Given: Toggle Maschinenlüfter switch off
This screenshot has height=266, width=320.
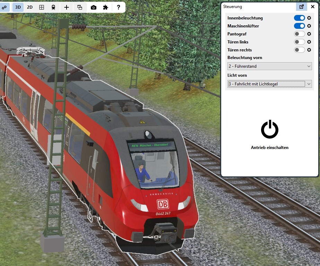Looking at the screenshot, I should coord(300,26).
